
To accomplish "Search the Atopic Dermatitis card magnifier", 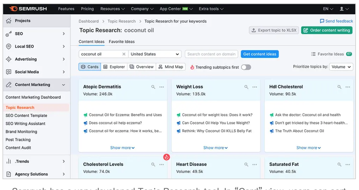I will click(x=153, y=87).
